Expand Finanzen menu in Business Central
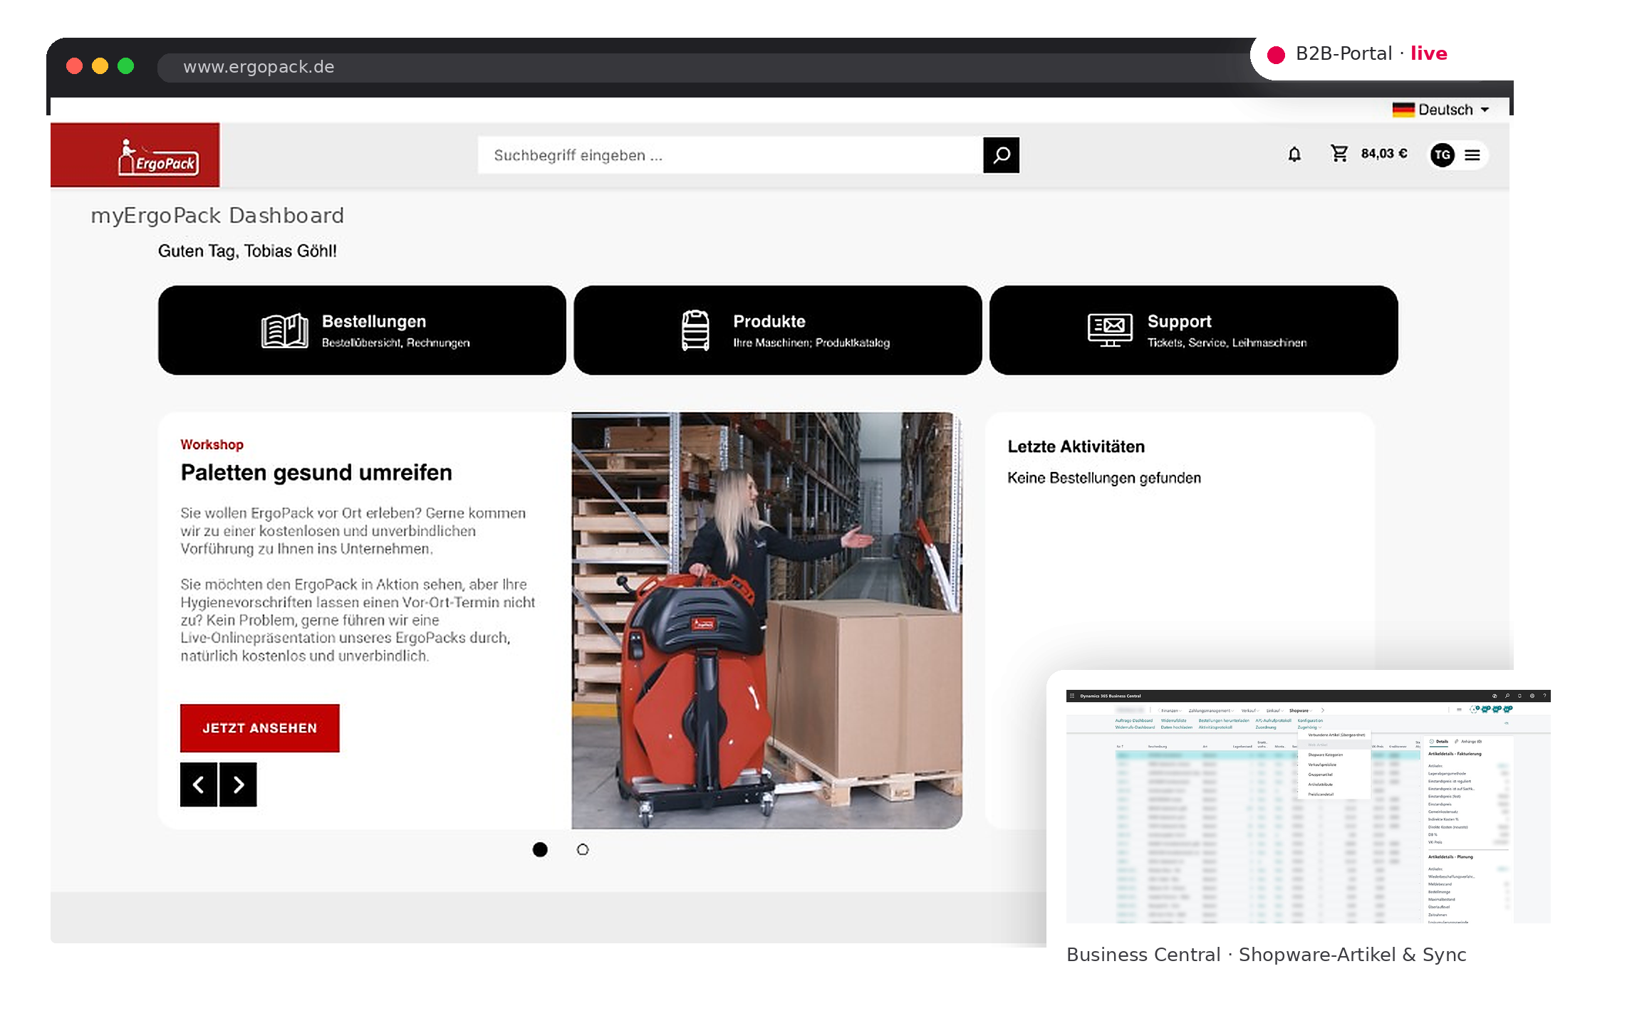Viewport: 1632px width, 1033px height. [x=1171, y=710]
